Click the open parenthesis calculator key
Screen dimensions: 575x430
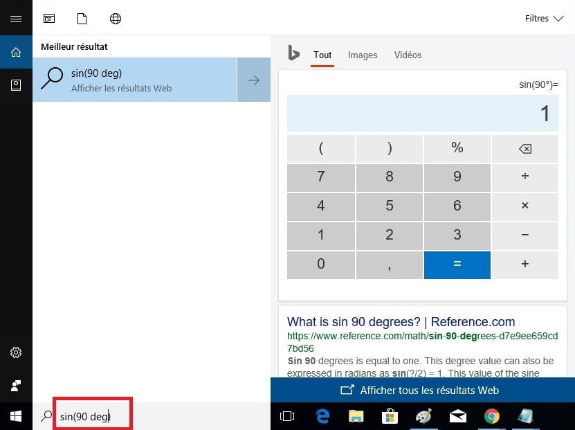tap(321, 149)
